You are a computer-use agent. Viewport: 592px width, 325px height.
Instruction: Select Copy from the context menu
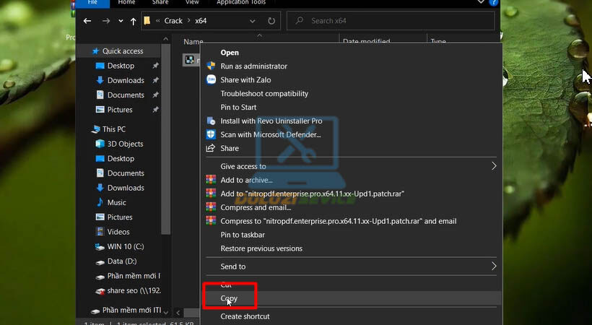[x=229, y=298]
